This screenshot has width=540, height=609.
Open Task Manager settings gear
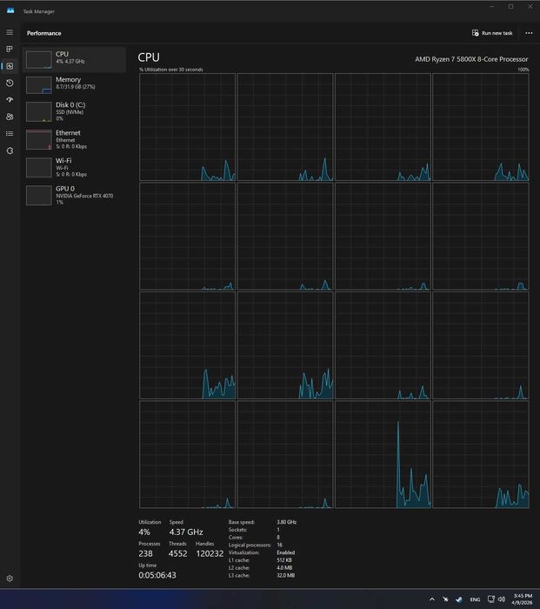[10, 579]
